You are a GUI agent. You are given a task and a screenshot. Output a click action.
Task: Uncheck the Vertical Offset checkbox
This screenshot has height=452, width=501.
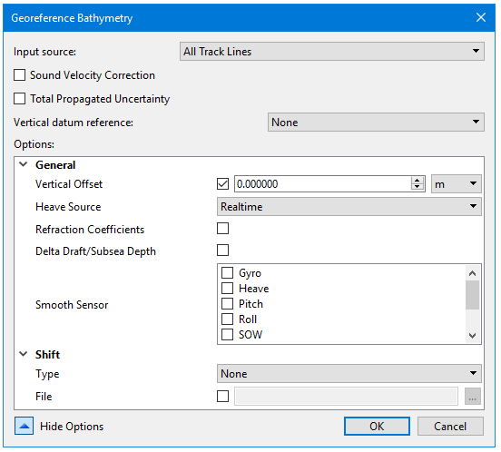click(222, 183)
